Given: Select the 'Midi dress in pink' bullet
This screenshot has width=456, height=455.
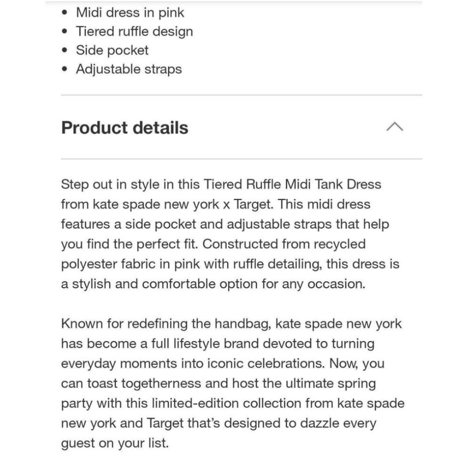Looking at the screenshot, I should (x=130, y=13).
